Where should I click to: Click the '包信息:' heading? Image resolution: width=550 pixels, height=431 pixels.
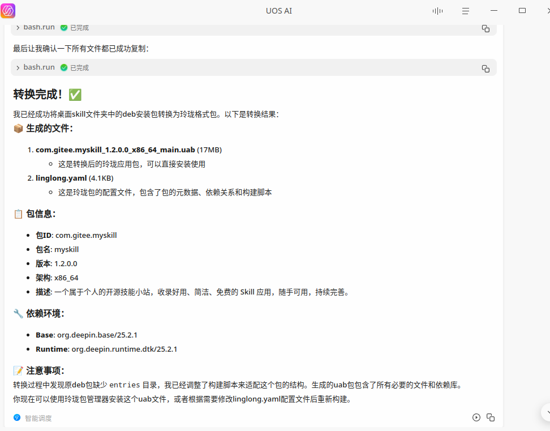[x=41, y=214]
